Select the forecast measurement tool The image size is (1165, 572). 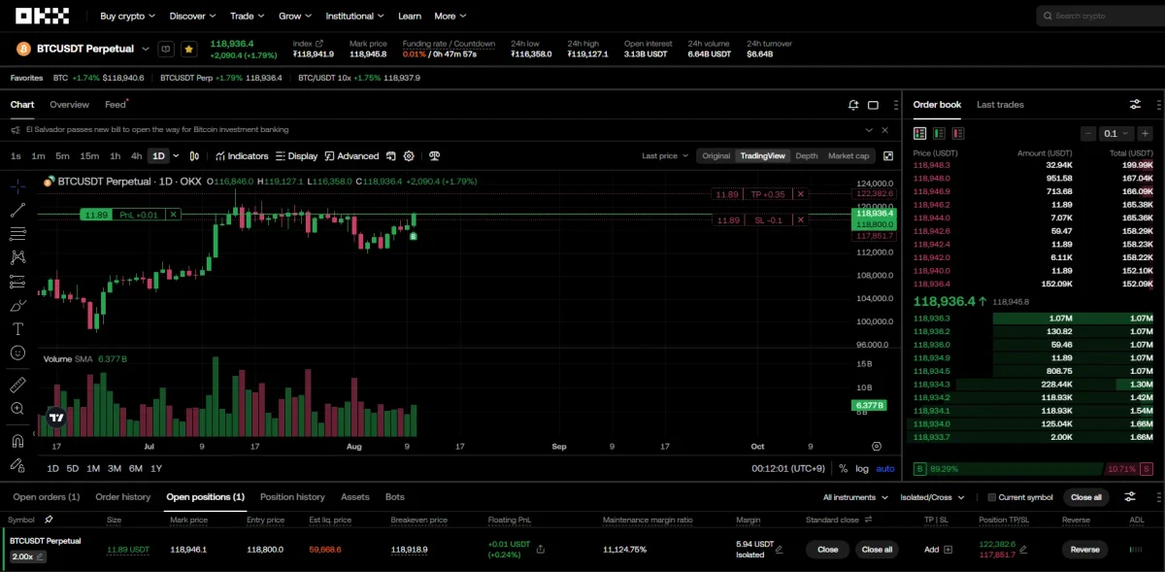pos(17,282)
